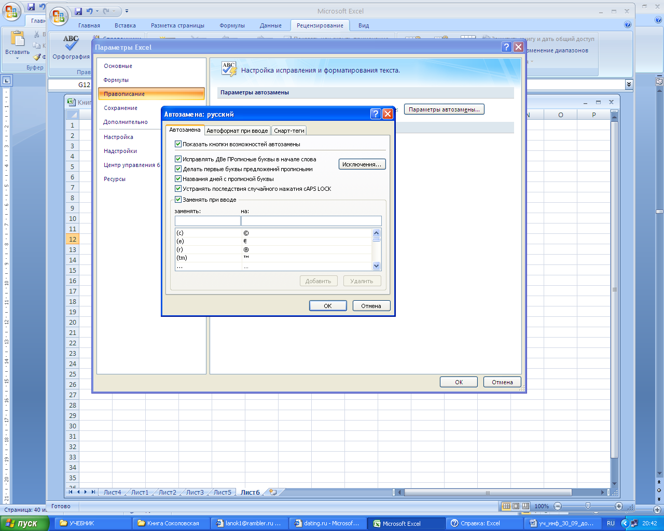
Task: Click the insert new worksheet icon
Action: click(273, 492)
